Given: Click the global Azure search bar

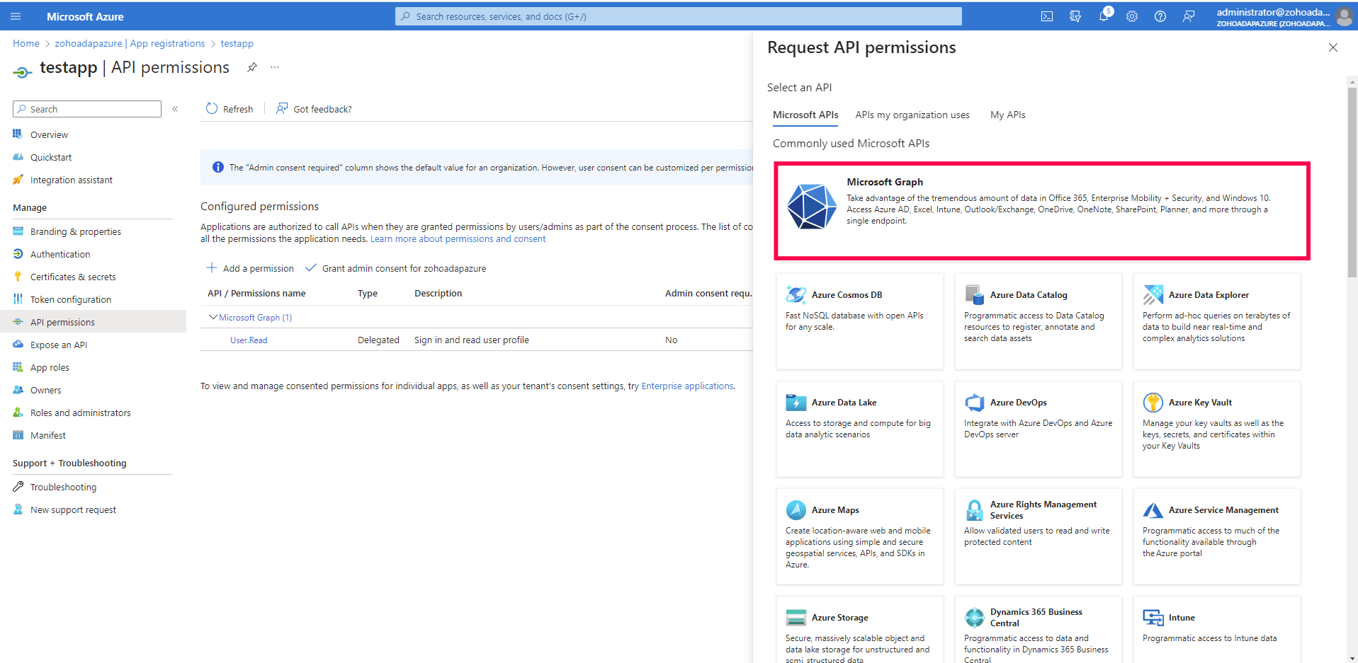Looking at the screenshot, I should point(678,16).
